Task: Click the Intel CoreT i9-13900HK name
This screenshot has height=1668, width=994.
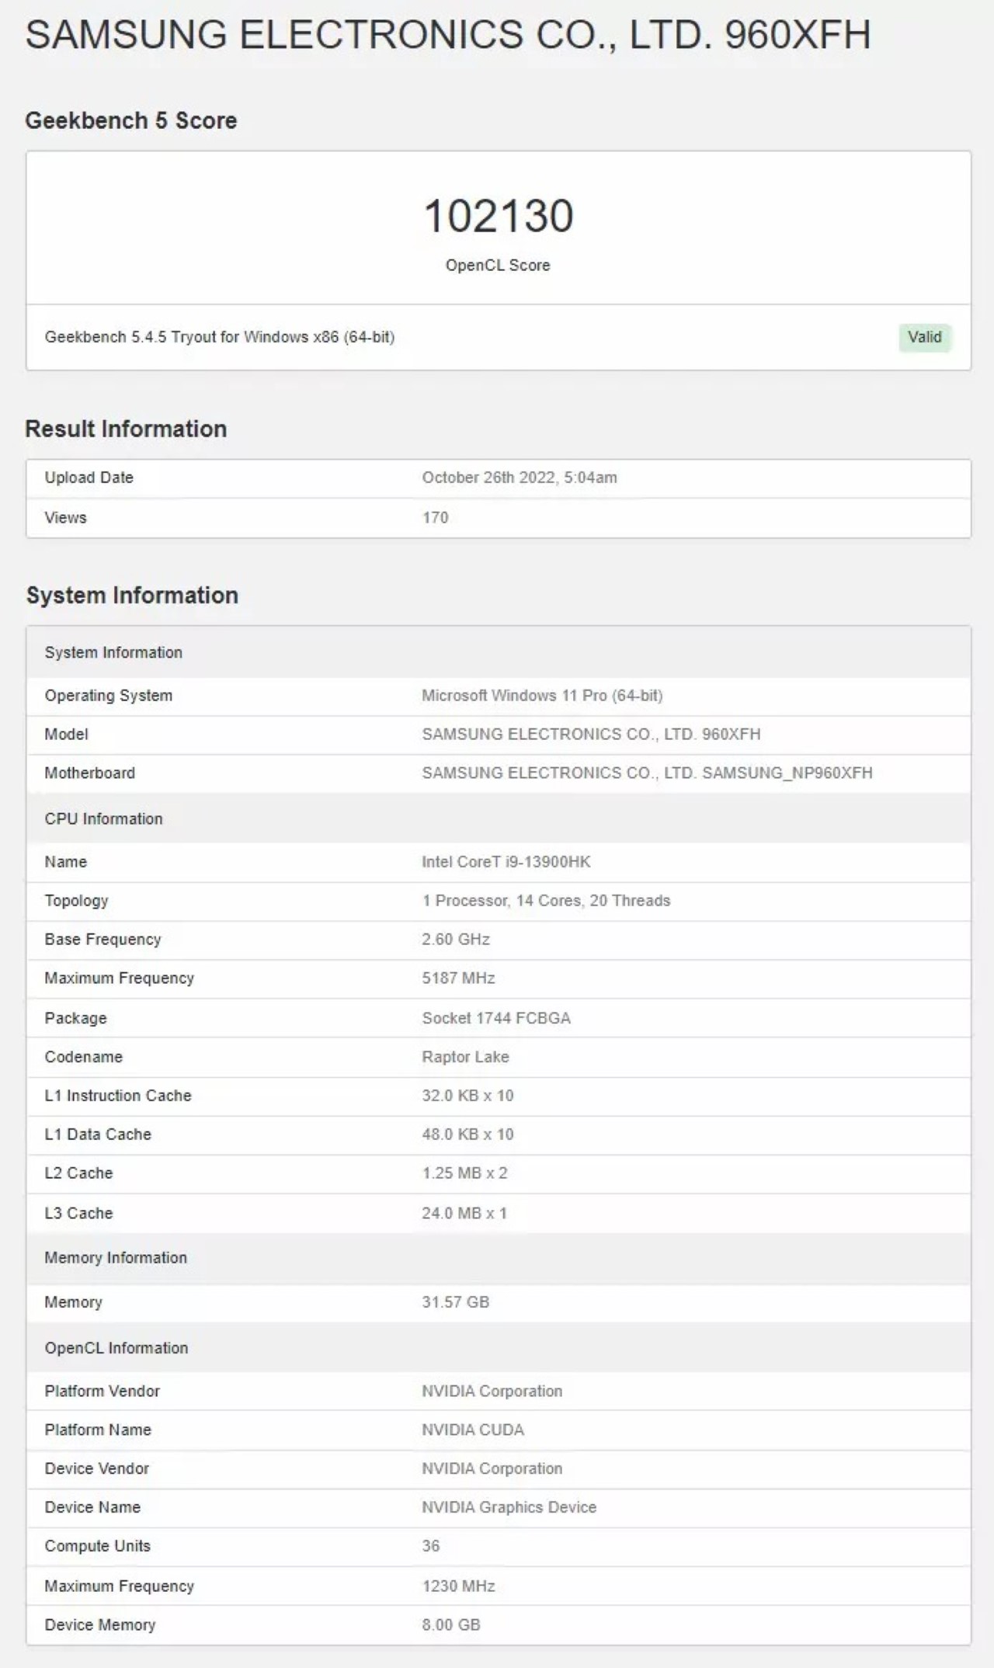Action: (506, 861)
